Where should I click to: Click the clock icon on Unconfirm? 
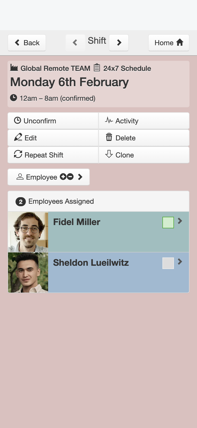click(17, 121)
